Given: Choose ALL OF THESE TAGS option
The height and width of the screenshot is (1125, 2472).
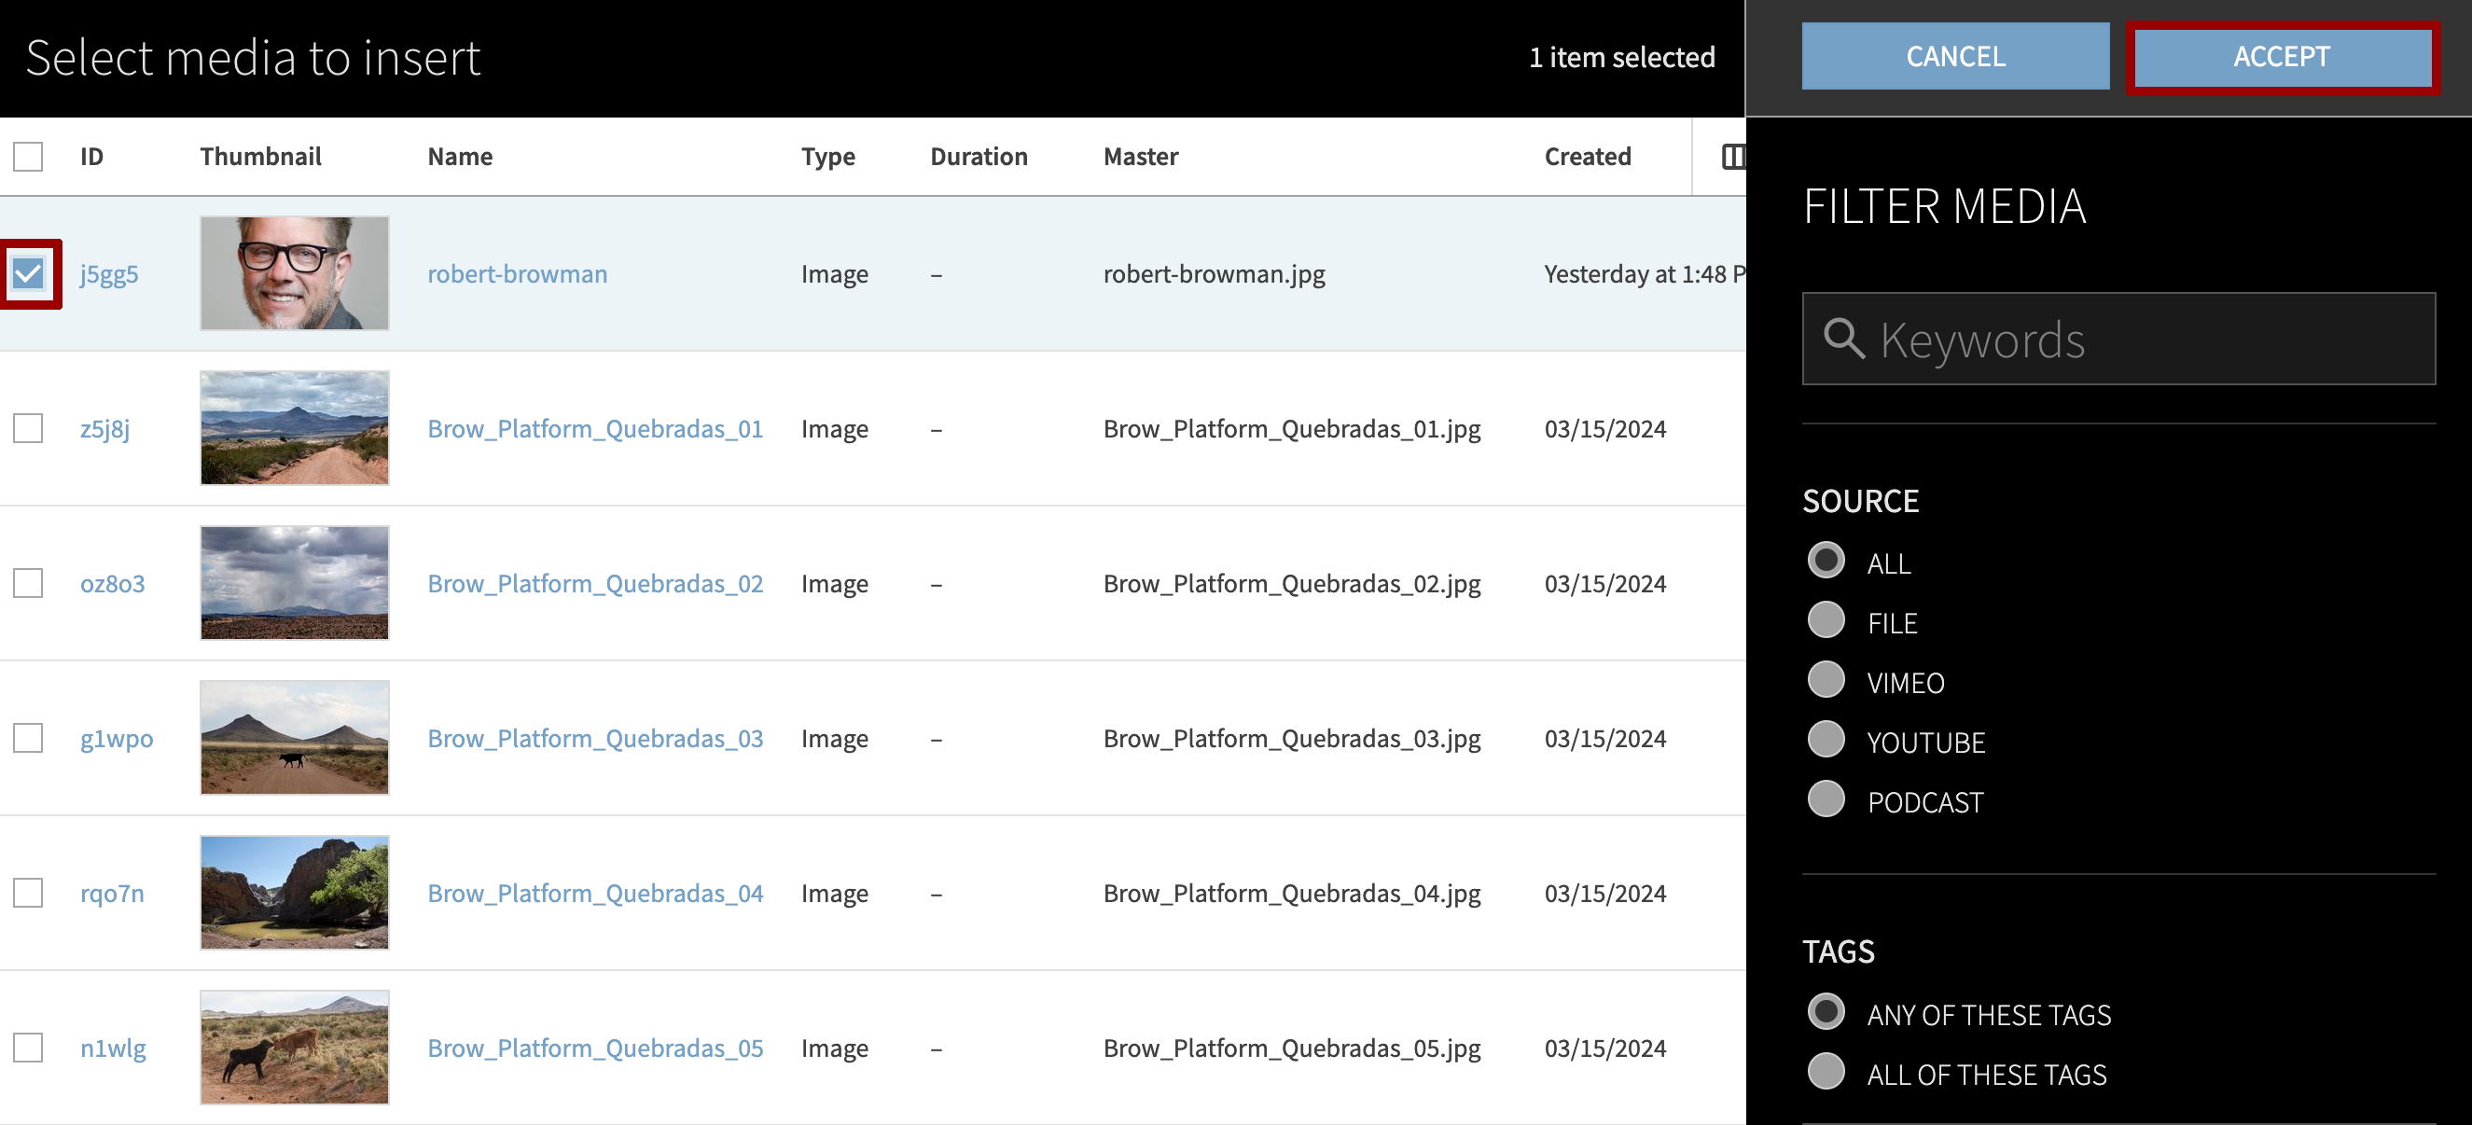Looking at the screenshot, I should click(1826, 1072).
